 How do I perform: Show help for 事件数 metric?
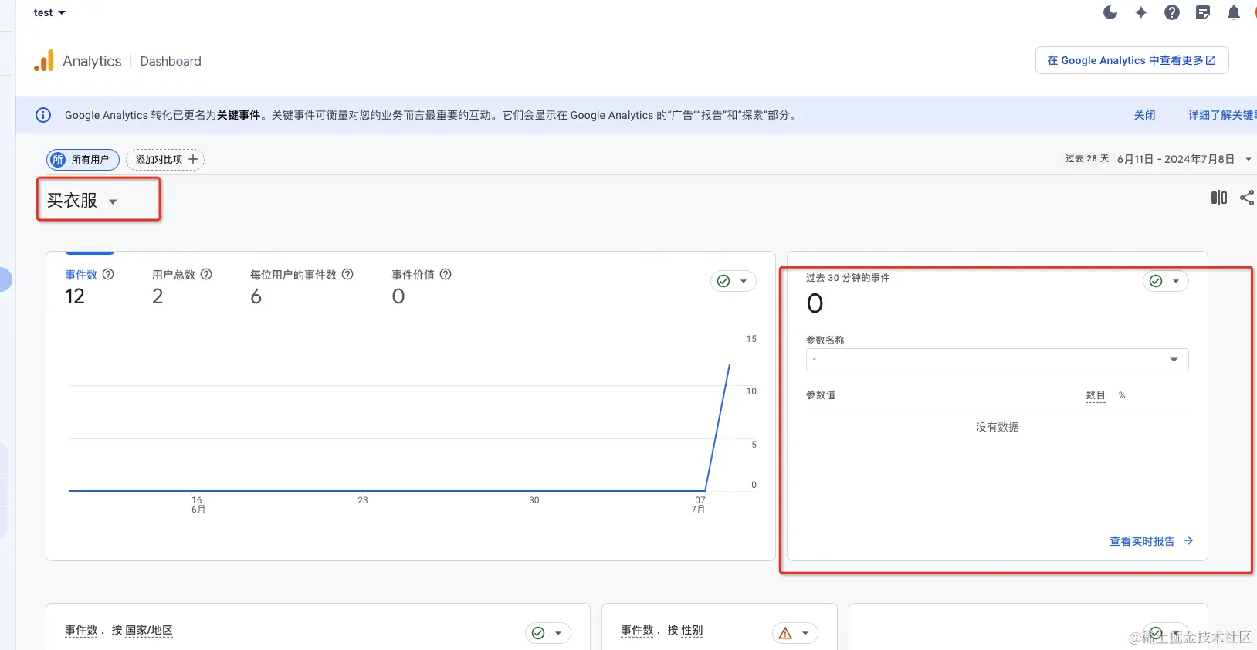108,274
